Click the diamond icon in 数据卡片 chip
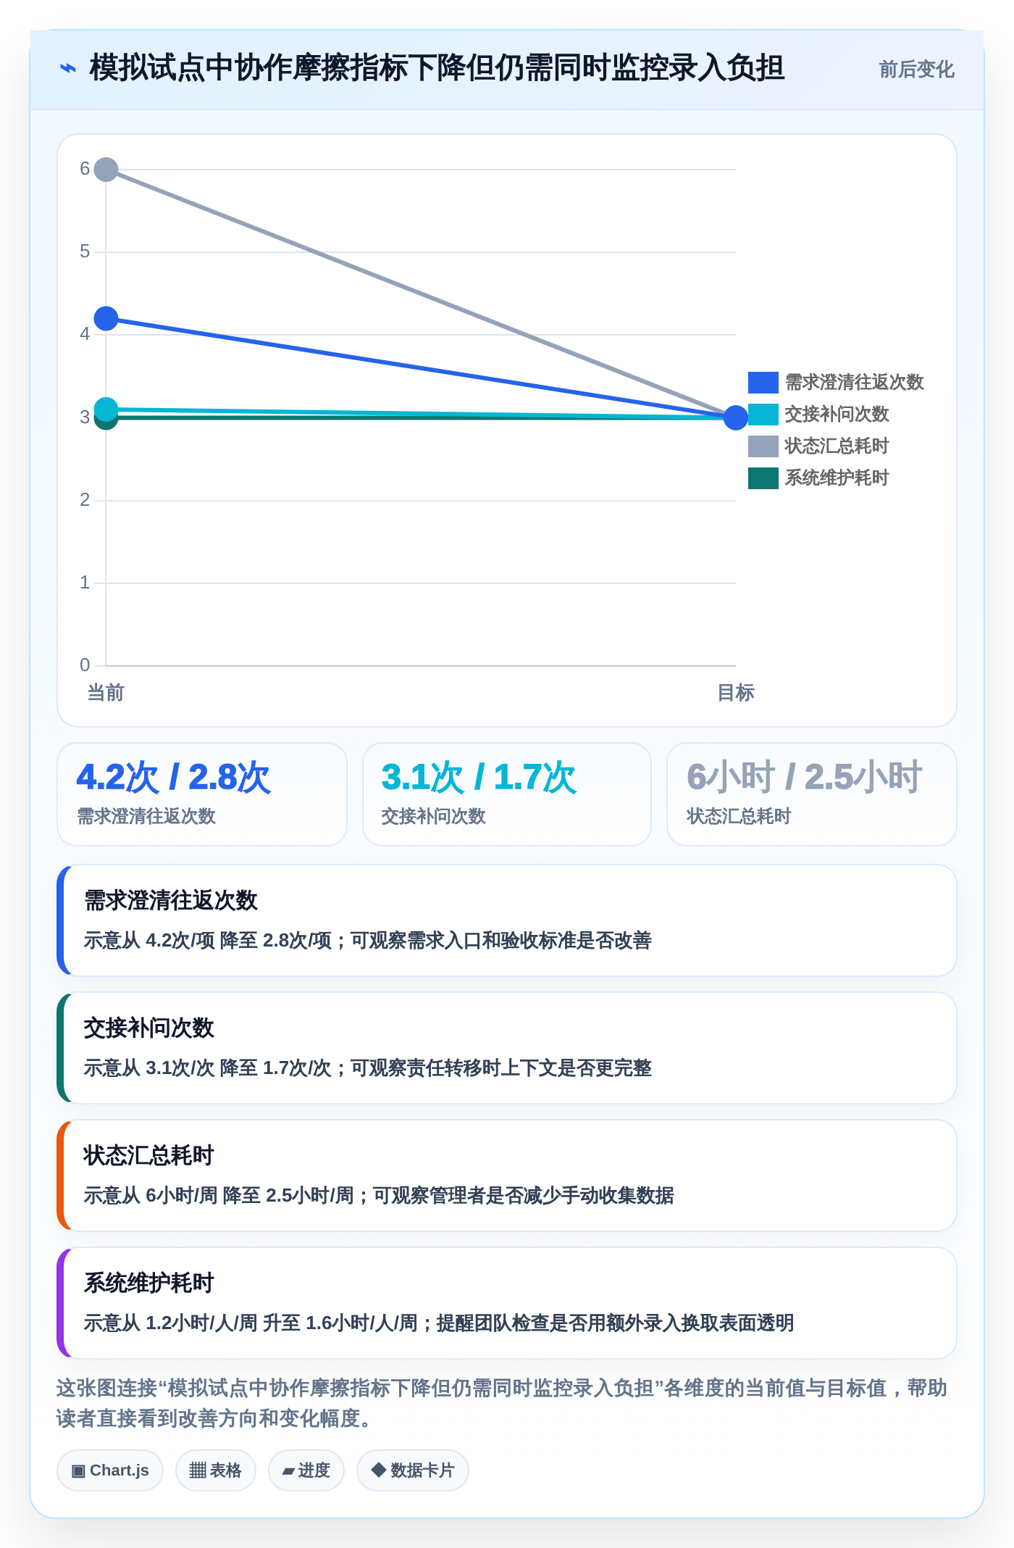The image size is (1014, 1548). click(378, 1470)
